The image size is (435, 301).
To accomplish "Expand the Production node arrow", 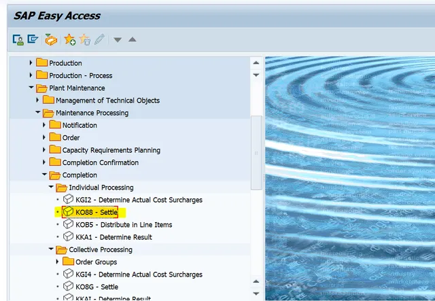I will pyautogui.click(x=31, y=63).
